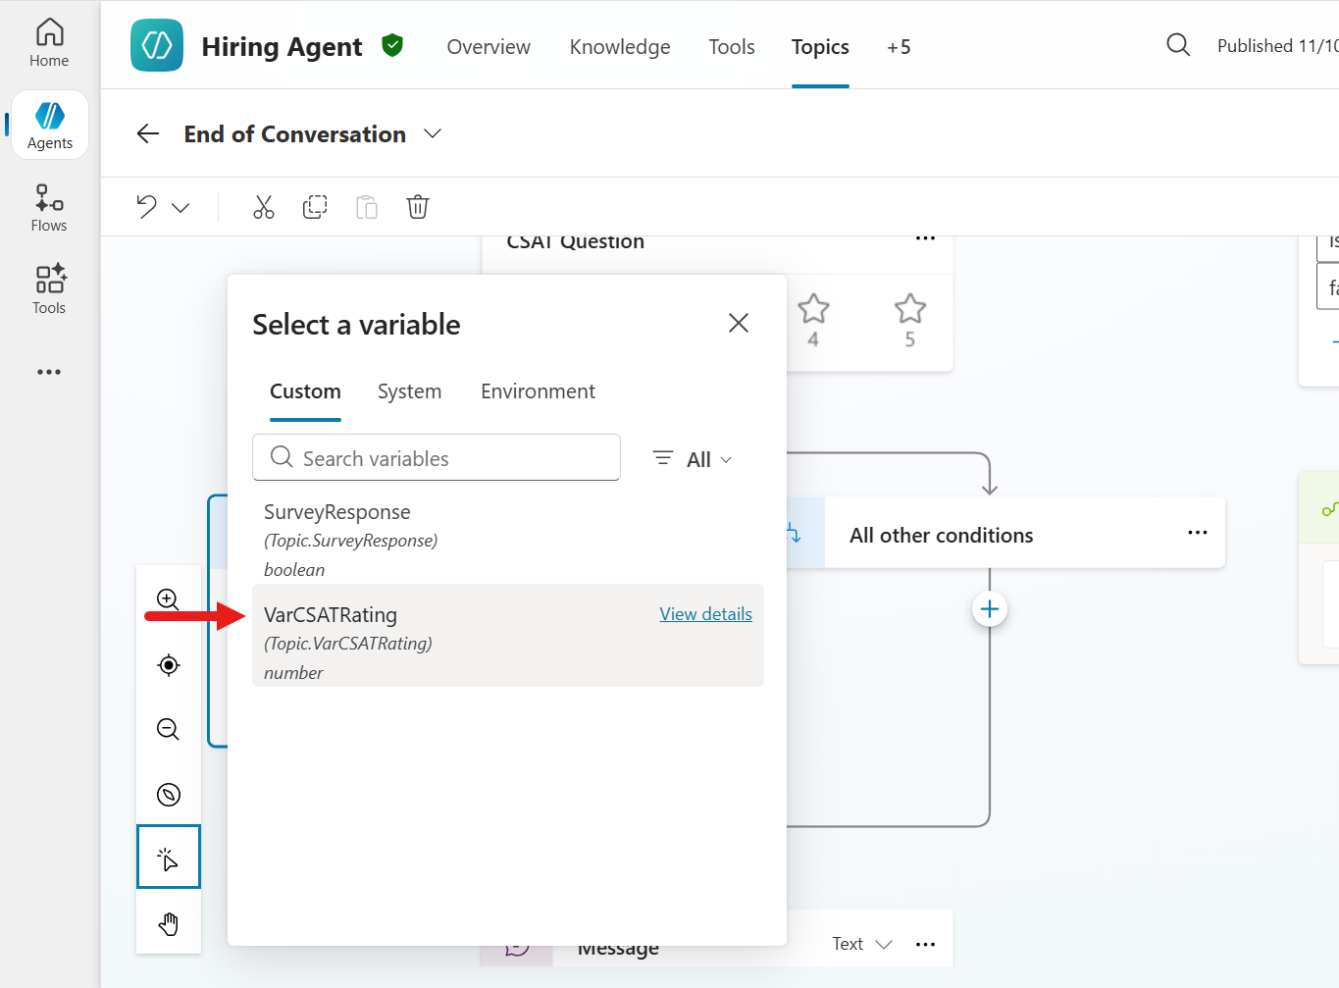
Task: Open the Knowledge section in the top navigation
Action: [619, 46]
